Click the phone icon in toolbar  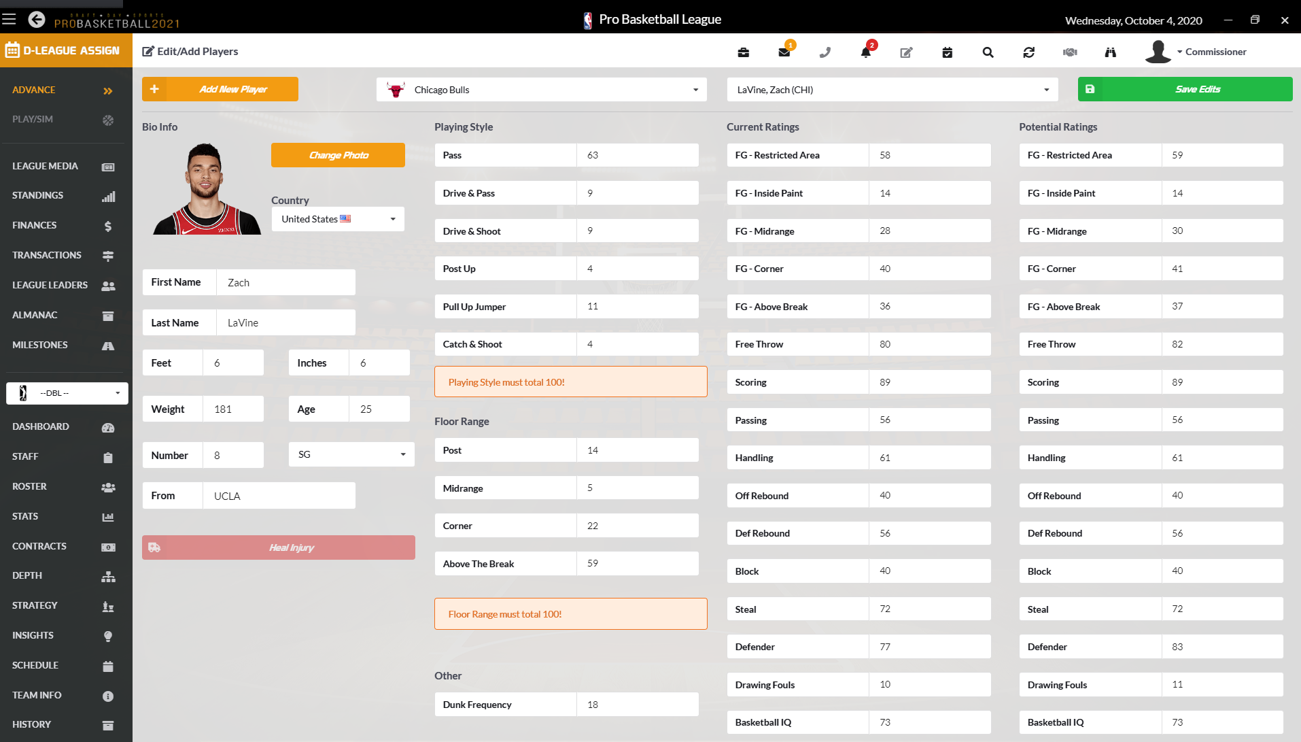click(x=825, y=52)
